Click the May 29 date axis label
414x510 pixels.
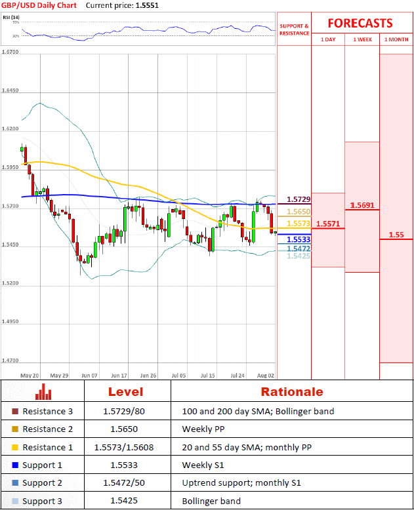pyautogui.click(x=59, y=376)
